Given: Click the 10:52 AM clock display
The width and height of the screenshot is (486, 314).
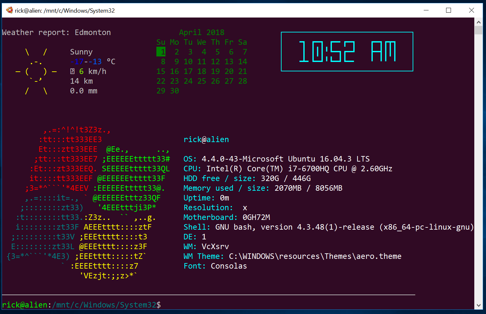Looking at the screenshot, I should tap(347, 52).
